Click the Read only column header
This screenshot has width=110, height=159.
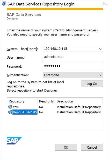pos(46,101)
